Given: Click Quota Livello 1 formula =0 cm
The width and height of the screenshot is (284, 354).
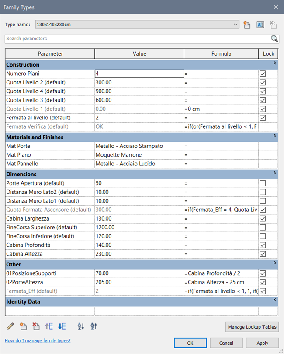Looking at the screenshot, I should (x=221, y=109).
